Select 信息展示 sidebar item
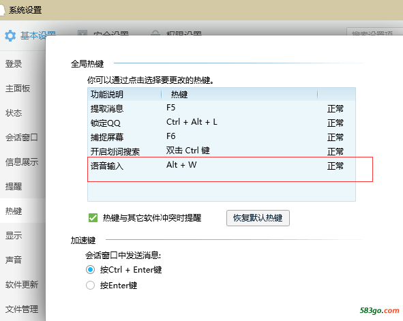 point(23,162)
